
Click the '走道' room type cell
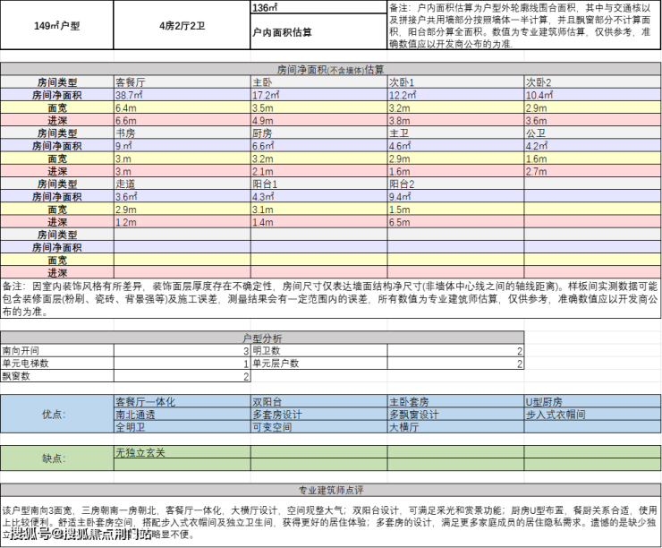tap(182, 184)
